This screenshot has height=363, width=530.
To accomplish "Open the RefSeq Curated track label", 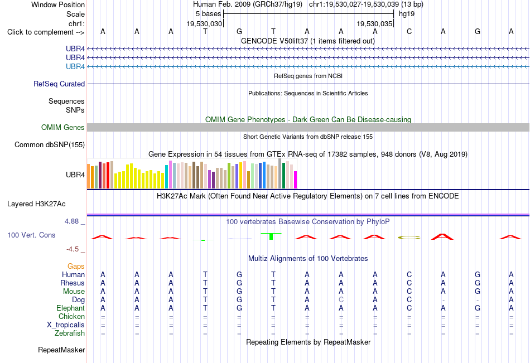I will click(59, 84).
